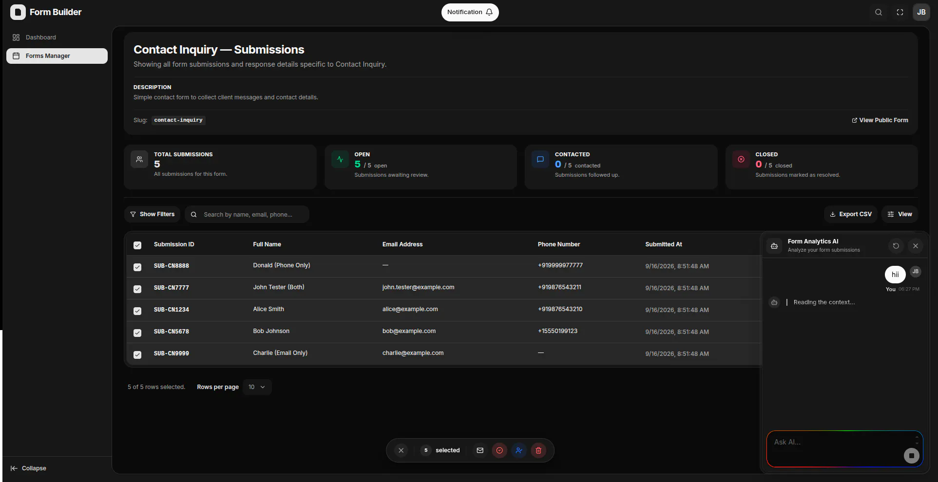
Task: Click the Form Builder logo icon
Action: click(x=18, y=12)
